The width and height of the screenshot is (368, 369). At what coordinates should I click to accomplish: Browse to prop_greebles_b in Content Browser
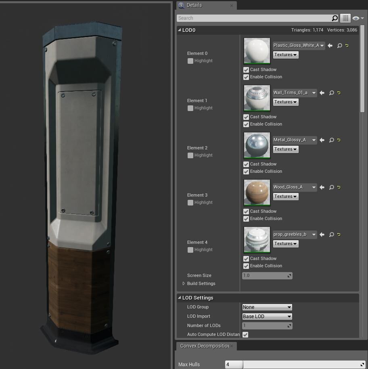click(332, 235)
